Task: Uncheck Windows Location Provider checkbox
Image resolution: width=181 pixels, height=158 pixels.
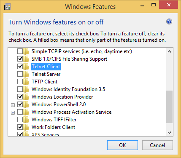Action: (x=20, y=97)
